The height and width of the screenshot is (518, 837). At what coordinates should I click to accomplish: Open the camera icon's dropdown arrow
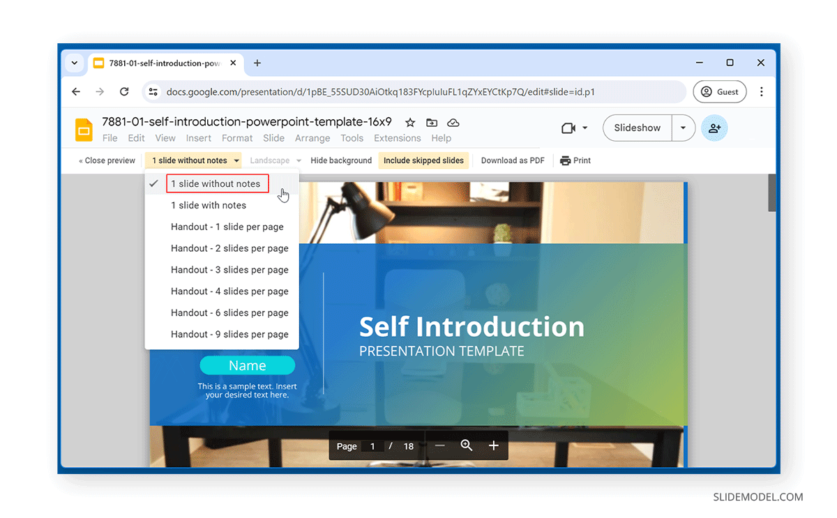pyautogui.click(x=585, y=128)
